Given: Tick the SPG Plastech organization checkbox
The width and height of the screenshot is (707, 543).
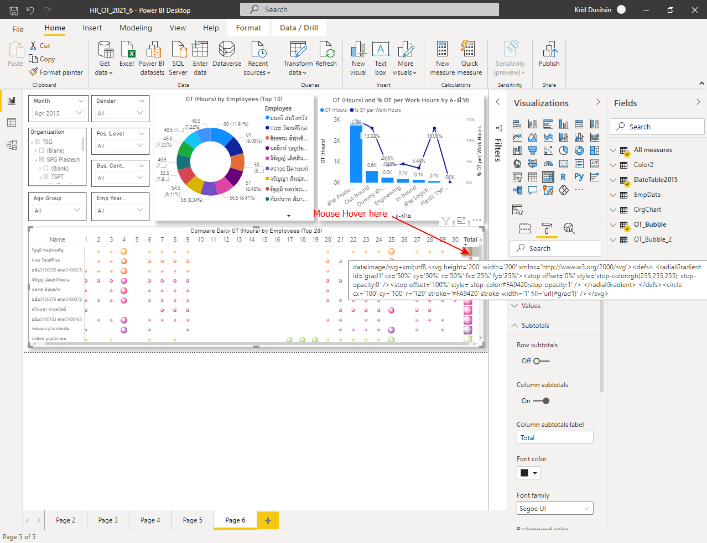Looking at the screenshot, I should pyautogui.click(x=41, y=160).
